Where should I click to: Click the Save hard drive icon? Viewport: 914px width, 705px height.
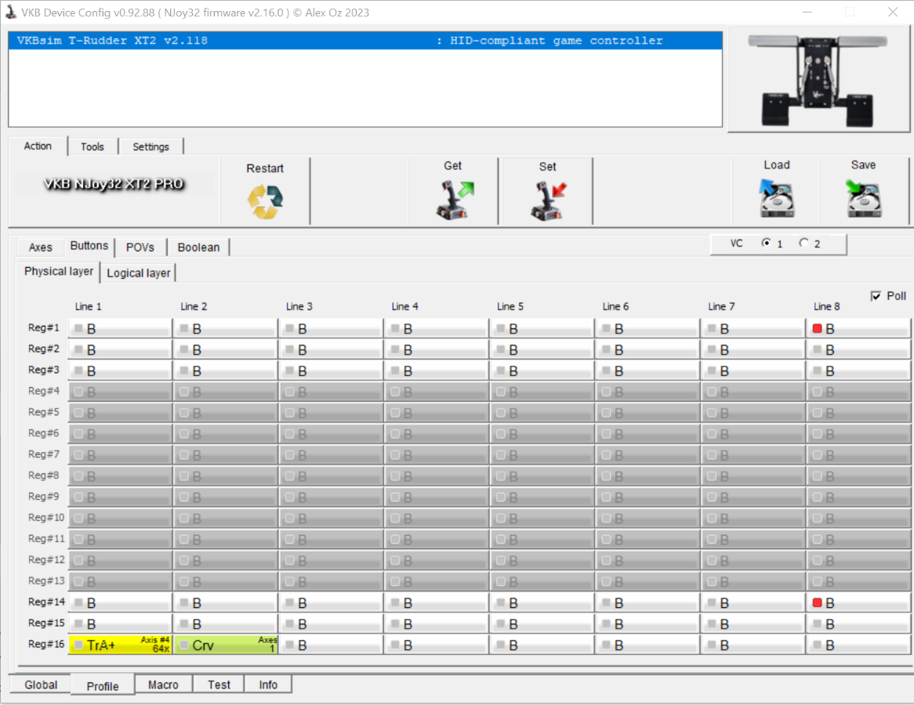(863, 198)
